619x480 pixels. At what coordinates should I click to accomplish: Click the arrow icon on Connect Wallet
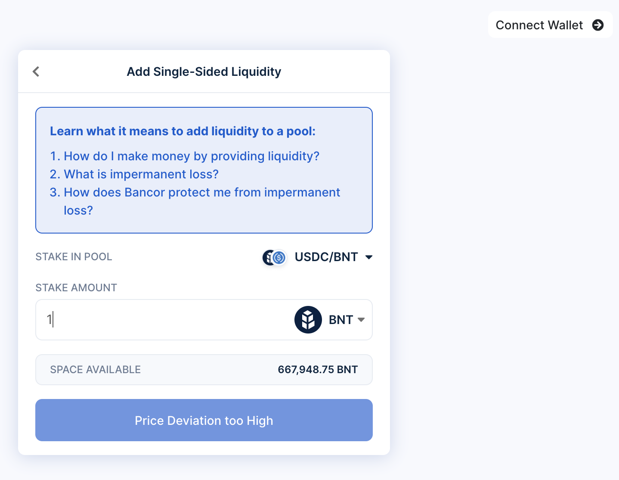pyautogui.click(x=598, y=25)
